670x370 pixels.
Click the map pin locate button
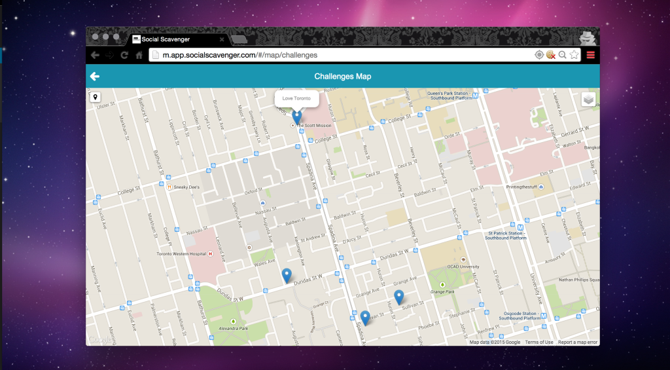[96, 97]
